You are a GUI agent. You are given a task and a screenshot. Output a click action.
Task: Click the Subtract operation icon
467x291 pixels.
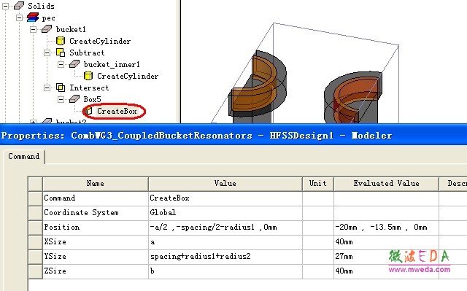pos(61,53)
